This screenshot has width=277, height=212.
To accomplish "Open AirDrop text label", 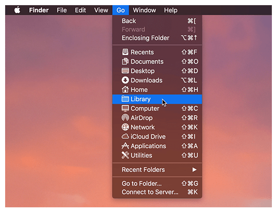I will click(141, 118).
